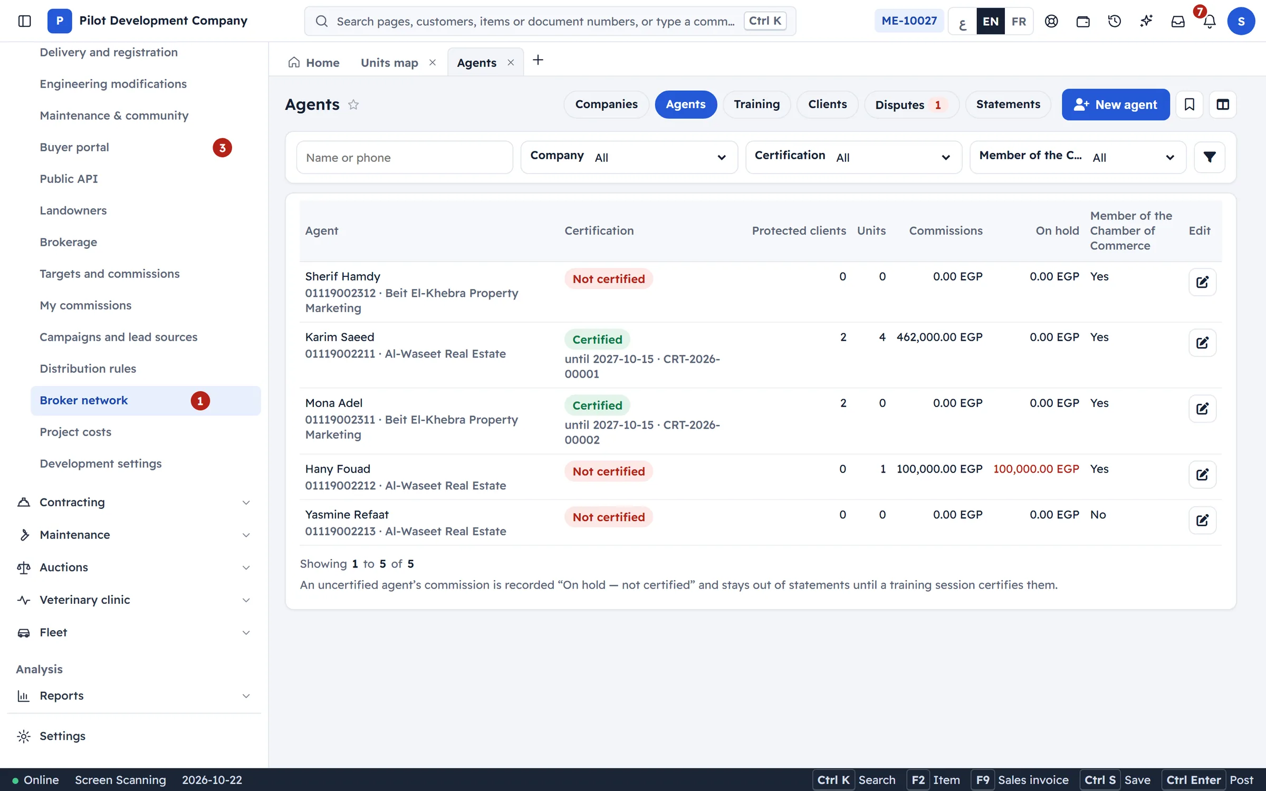Click the New agent button
Screen dimensions: 1266x791
pos(1116,104)
